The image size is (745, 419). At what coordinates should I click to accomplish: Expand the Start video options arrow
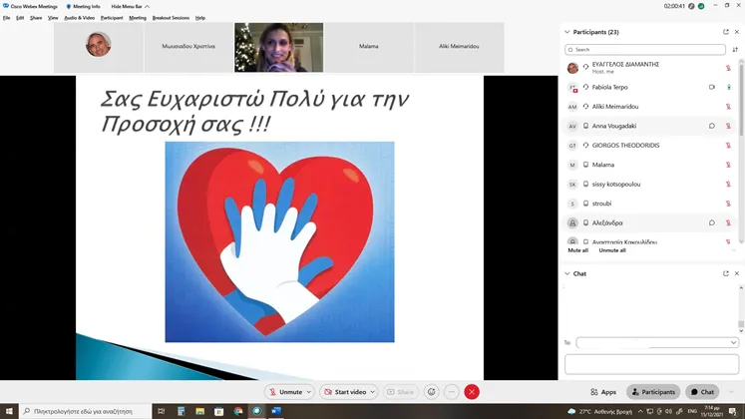click(x=374, y=392)
